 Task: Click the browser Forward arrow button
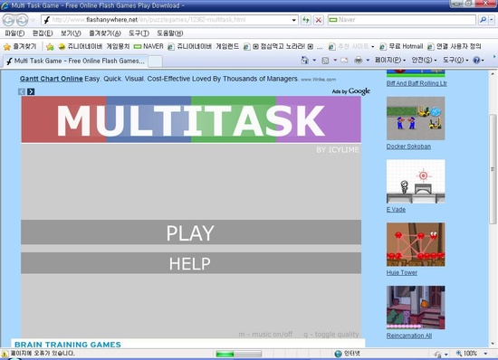[x=22, y=20]
